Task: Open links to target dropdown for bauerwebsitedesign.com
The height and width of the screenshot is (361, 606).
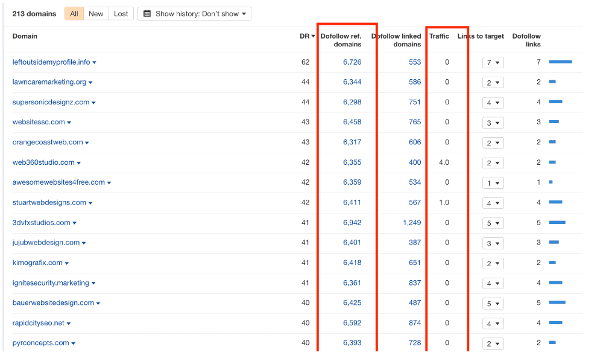Action: 493,303
